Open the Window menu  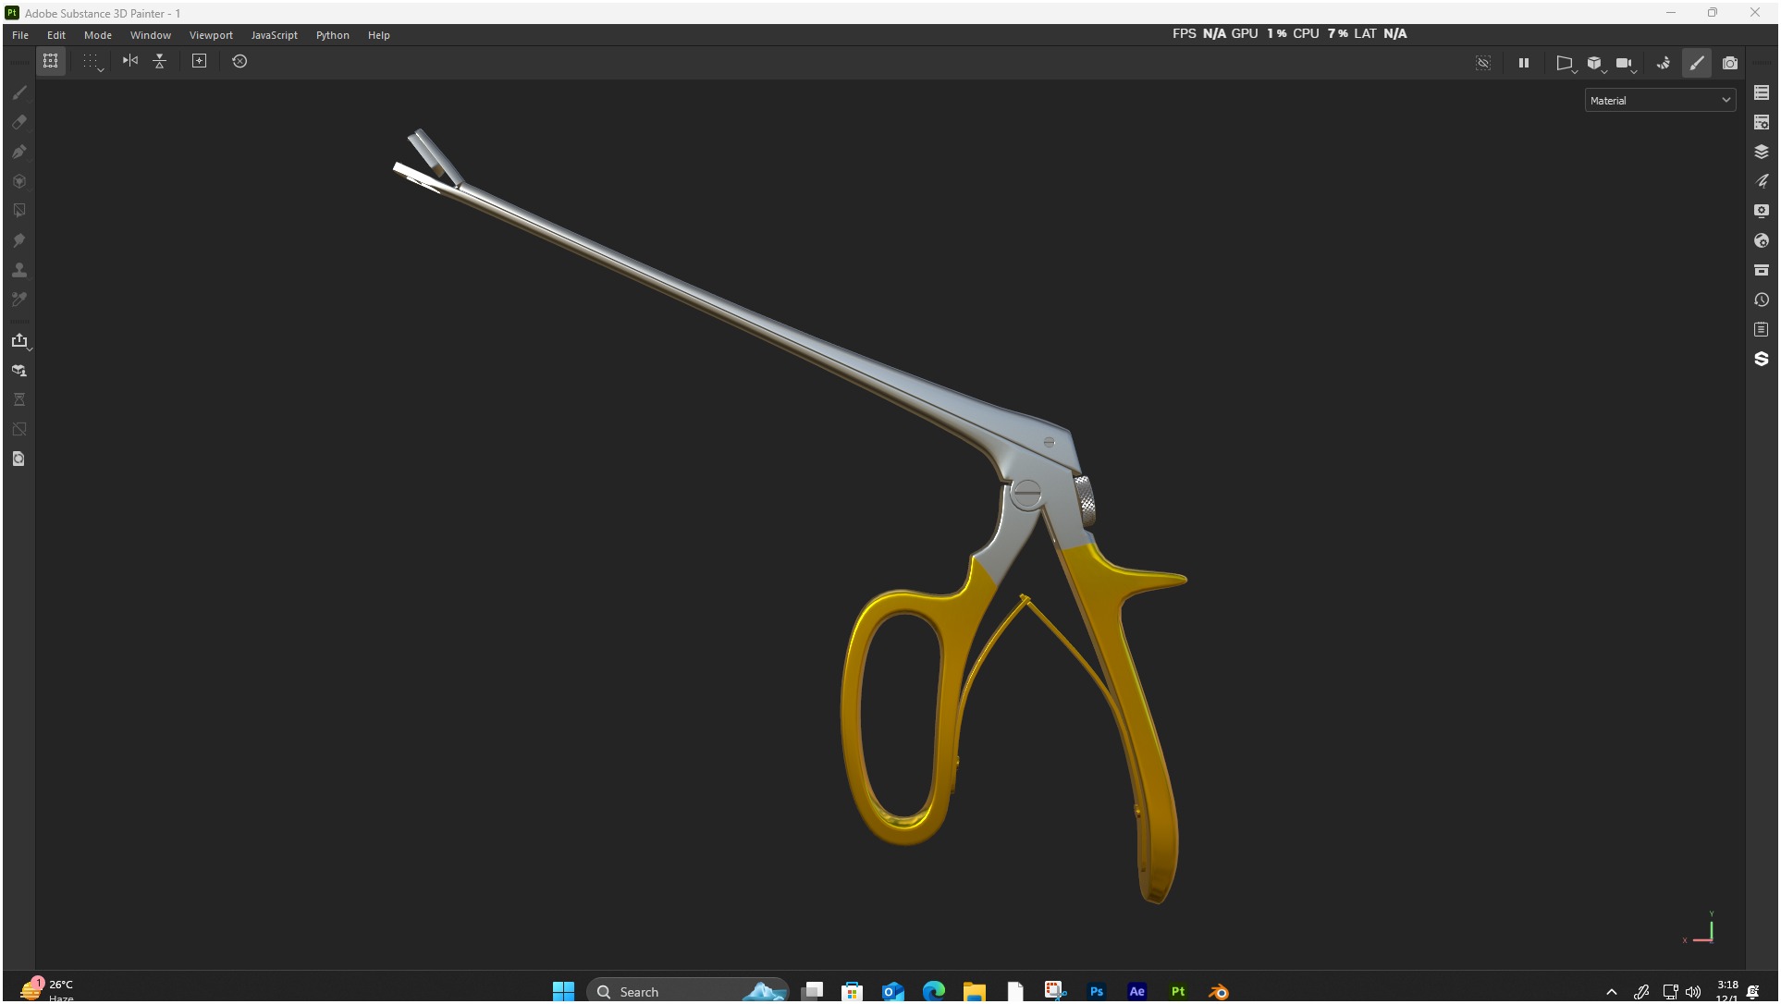coord(151,35)
